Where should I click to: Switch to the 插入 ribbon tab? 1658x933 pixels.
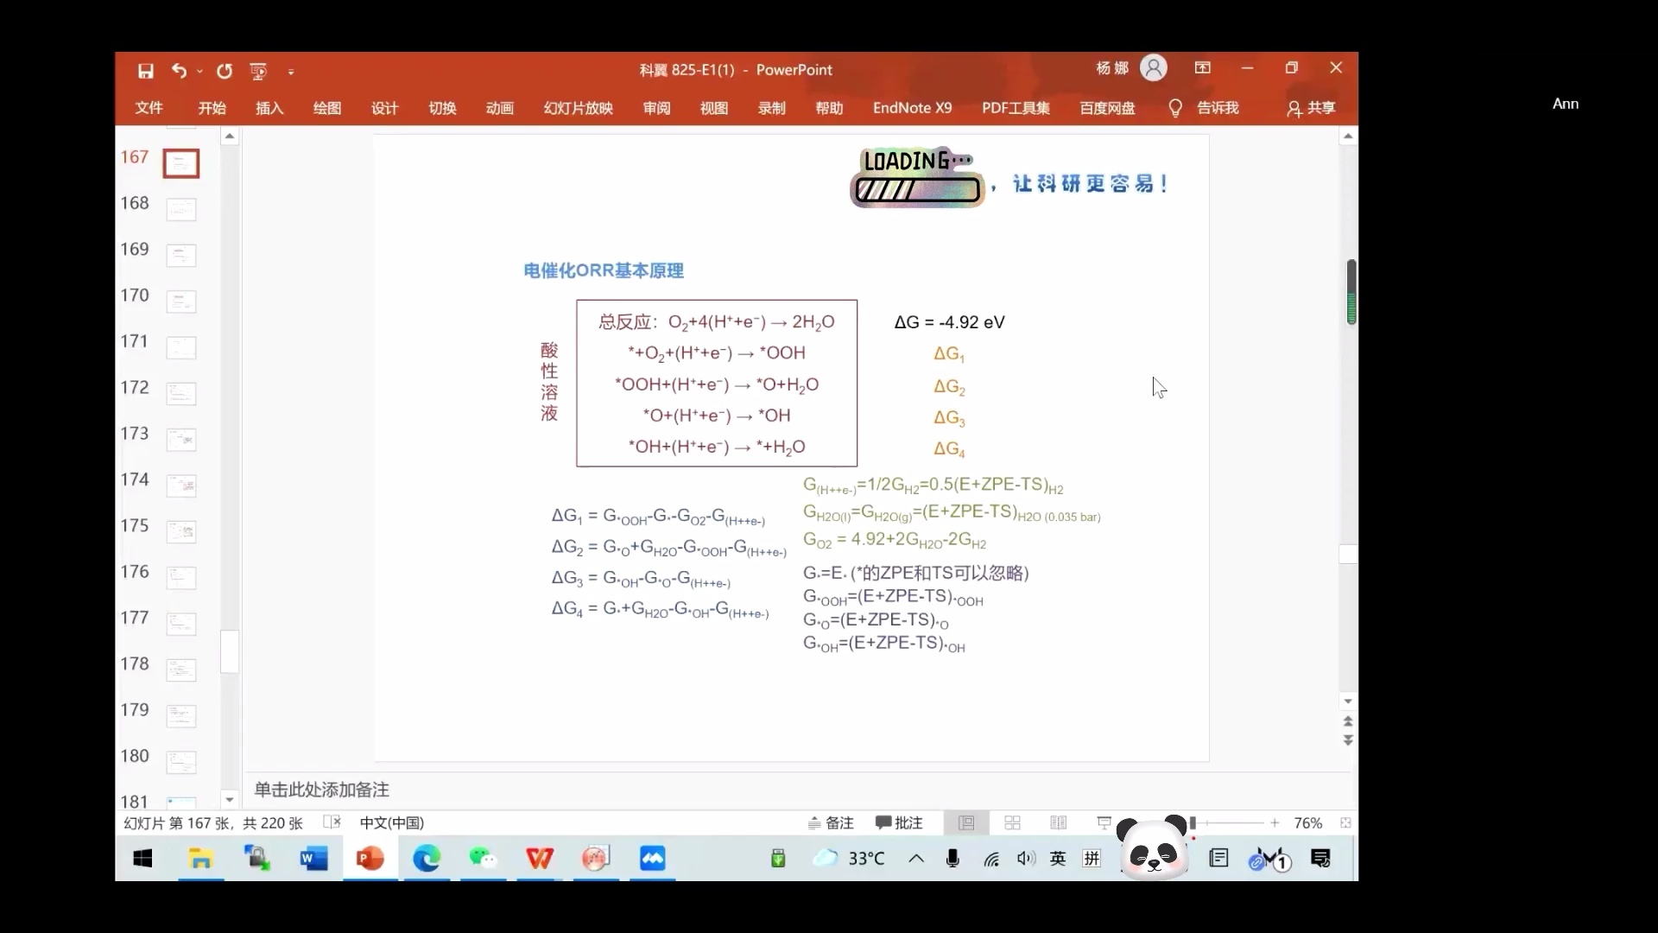(x=269, y=108)
